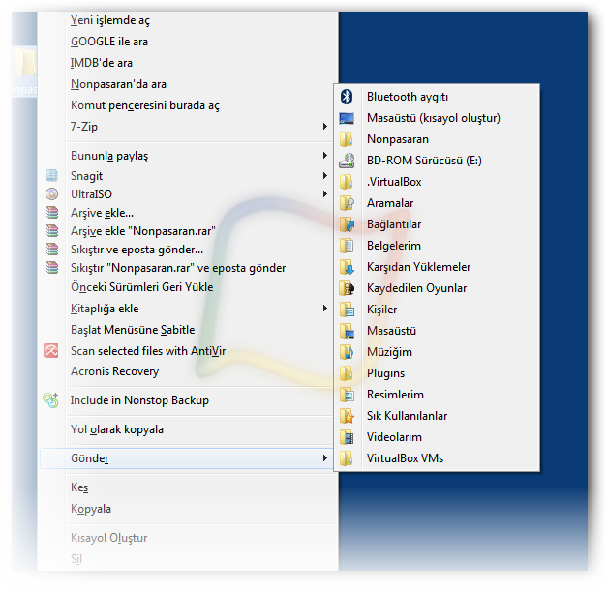Click the Kişiler contacts folder icon

[x=347, y=310]
